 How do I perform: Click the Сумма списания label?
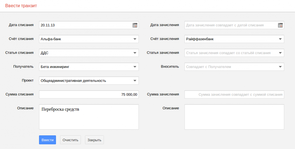click(x=19, y=94)
